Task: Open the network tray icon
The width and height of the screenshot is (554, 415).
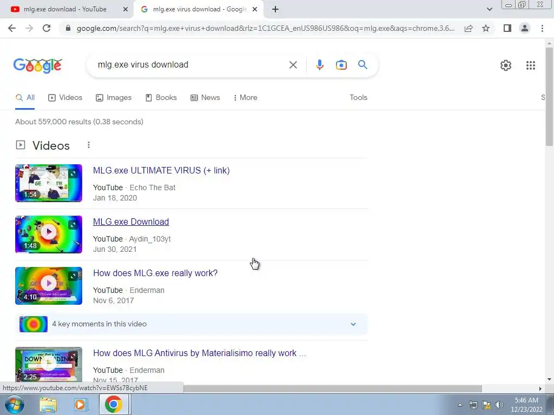Action: 473,405
